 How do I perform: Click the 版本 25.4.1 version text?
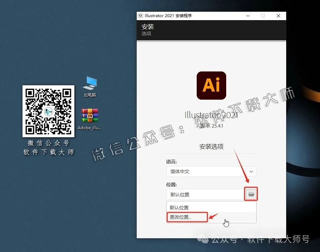pyautogui.click(x=211, y=126)
